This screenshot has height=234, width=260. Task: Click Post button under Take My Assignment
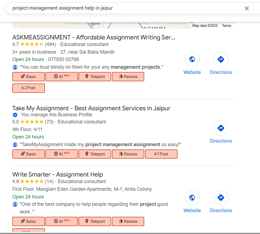point(161,154)
